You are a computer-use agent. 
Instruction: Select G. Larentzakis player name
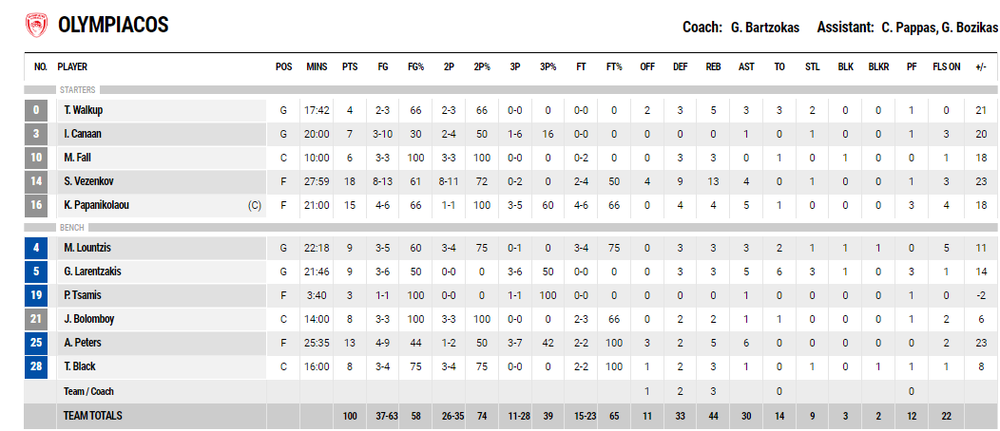point(92,272)
